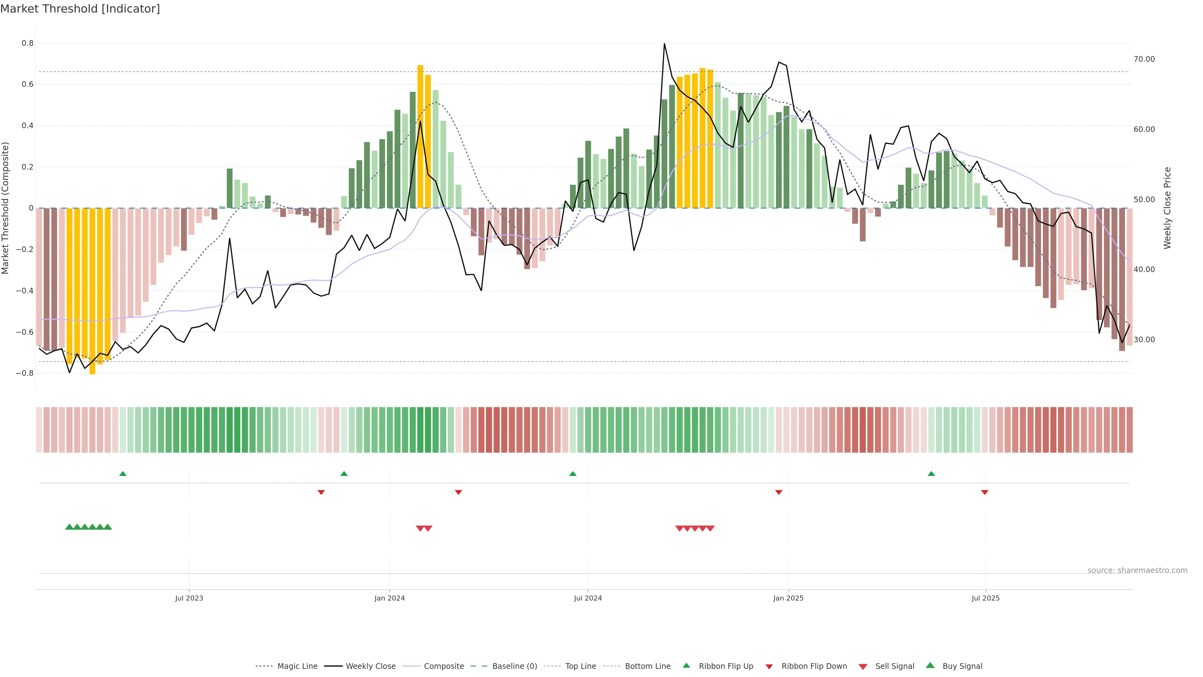Toggle the Bottom Line legend entry
1203x677 pixels.
pyautogui.click(x=647, y=666)
